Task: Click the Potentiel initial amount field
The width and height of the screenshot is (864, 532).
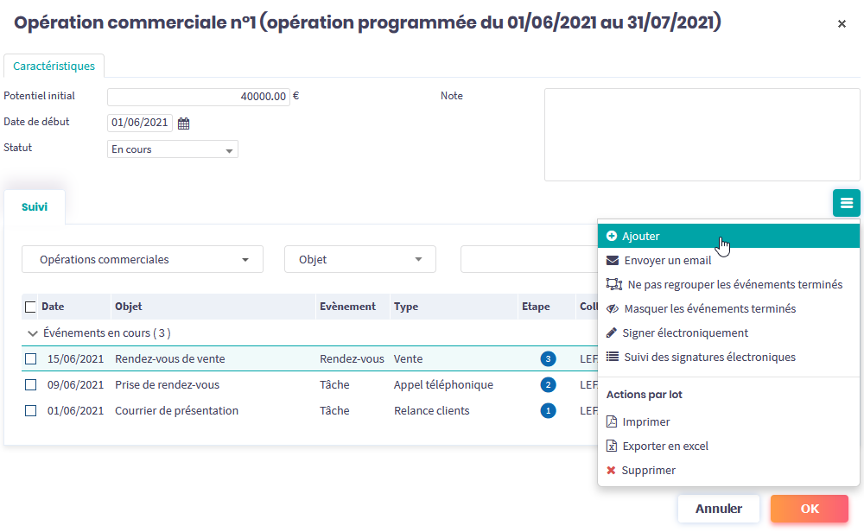Action: pyautogui.click(x=198, y=97)
